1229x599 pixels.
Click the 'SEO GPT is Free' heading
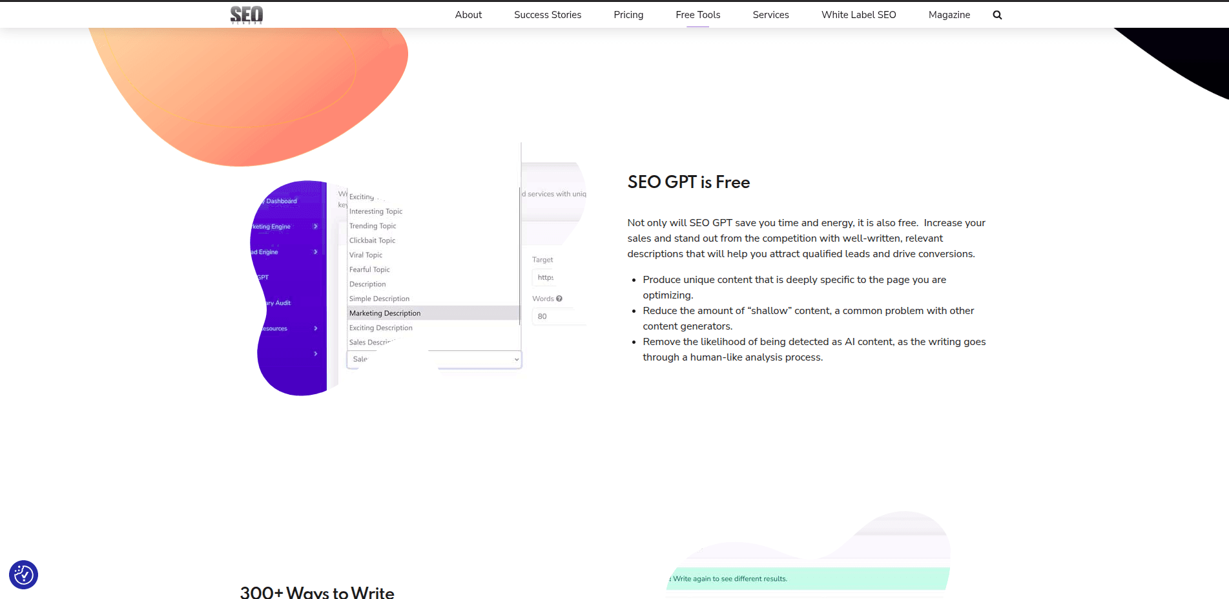pos(688,182)
